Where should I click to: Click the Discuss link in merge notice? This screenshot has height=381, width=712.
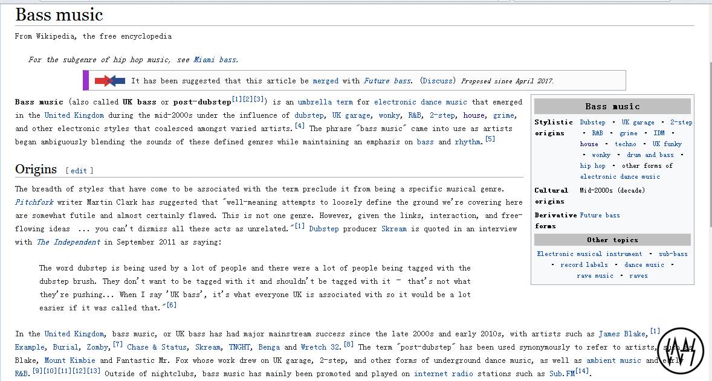tap(438, 81)
